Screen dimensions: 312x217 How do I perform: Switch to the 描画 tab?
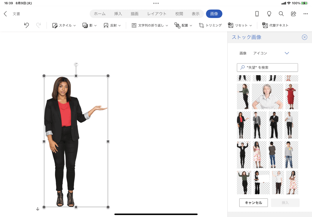pyautogui.click(x=135, y=14)
